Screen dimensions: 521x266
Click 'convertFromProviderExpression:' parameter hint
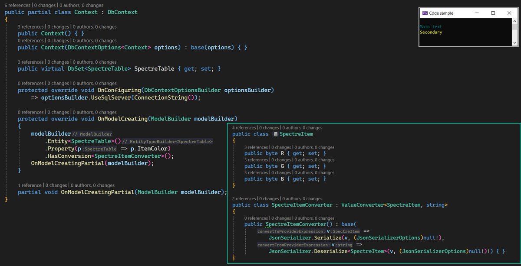[294, 245]
